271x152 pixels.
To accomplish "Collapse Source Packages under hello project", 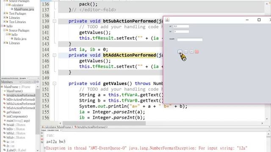I will (4, 30).
